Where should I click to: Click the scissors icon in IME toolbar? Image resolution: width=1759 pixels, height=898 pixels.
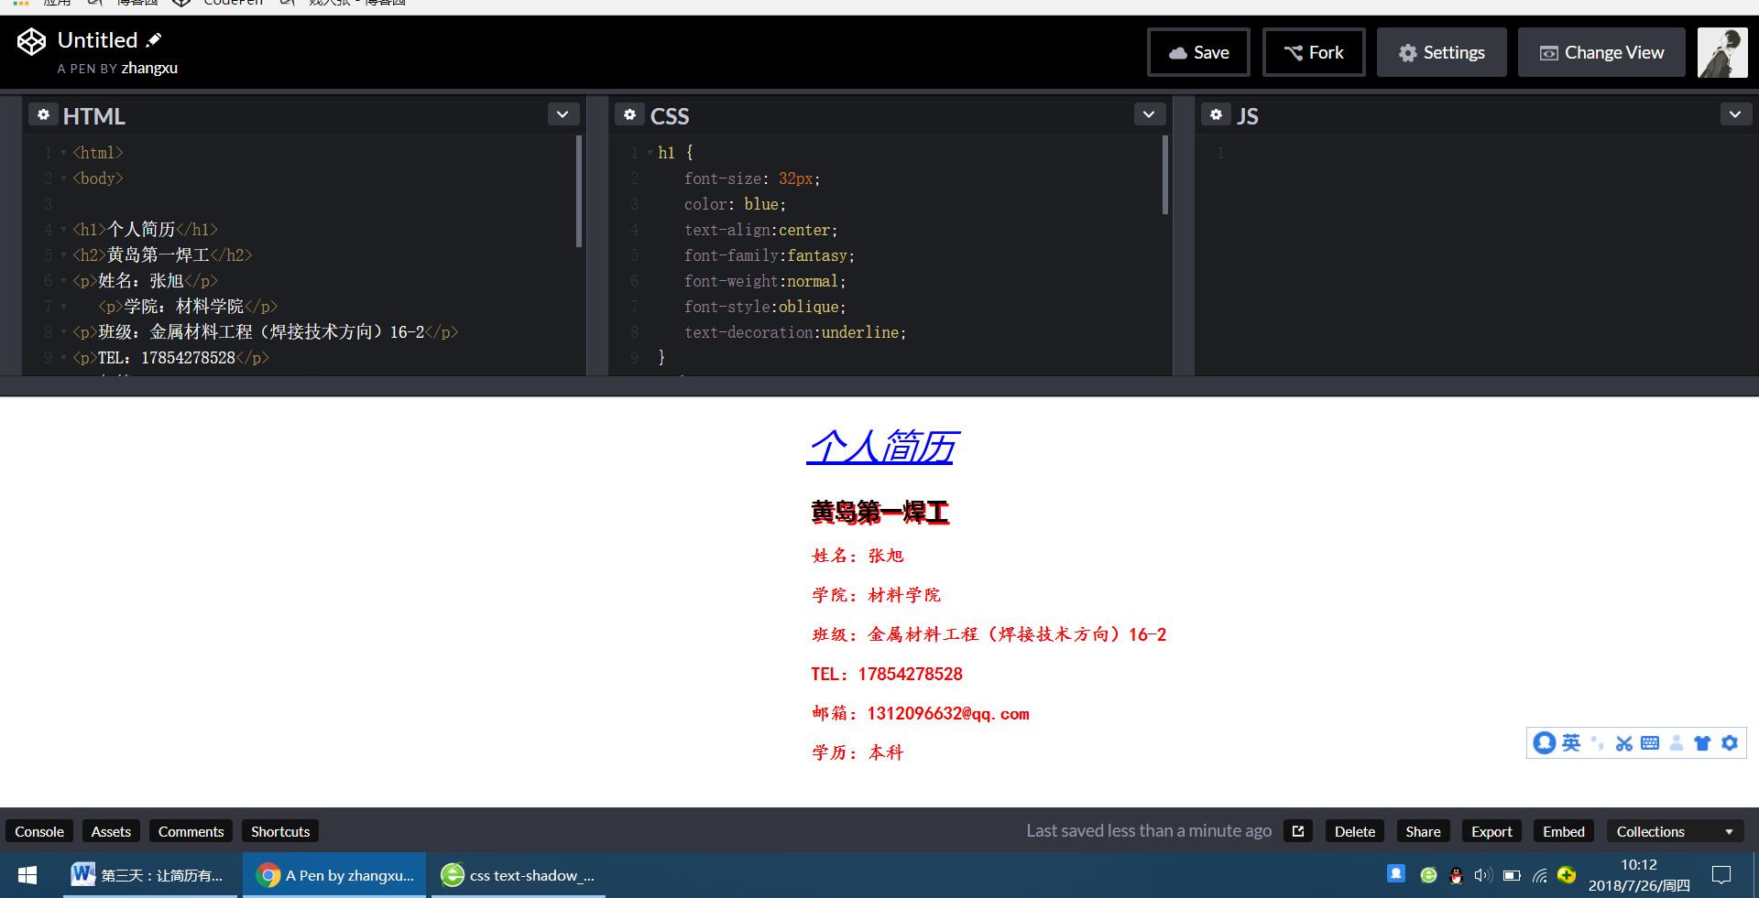1623,743
